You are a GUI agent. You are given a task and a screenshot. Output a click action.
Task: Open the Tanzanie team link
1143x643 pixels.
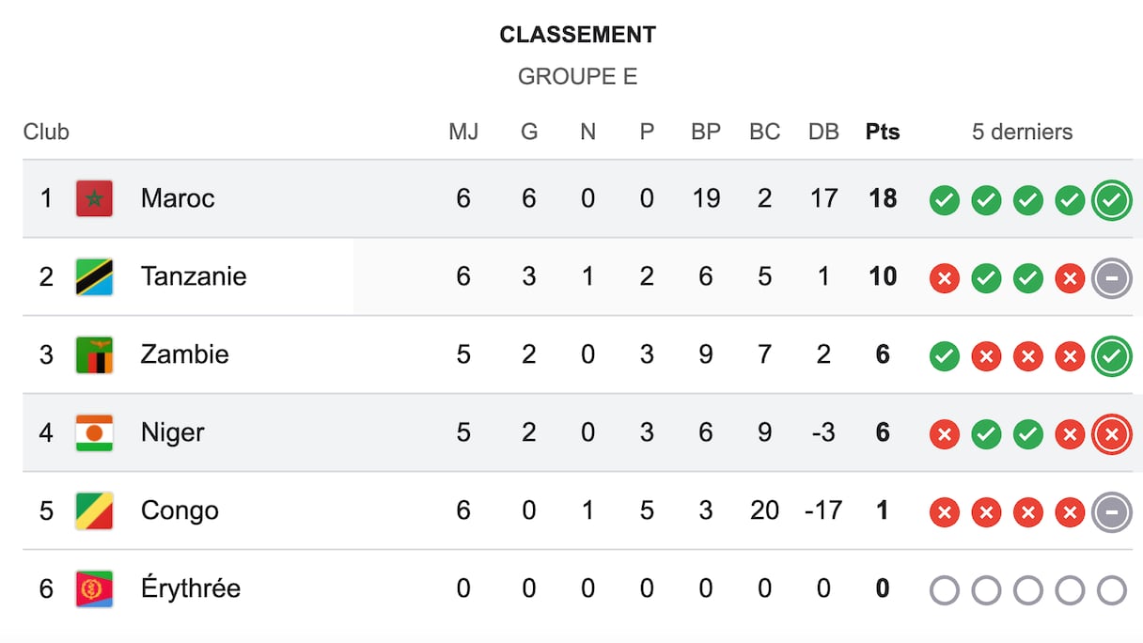(194, 276)
